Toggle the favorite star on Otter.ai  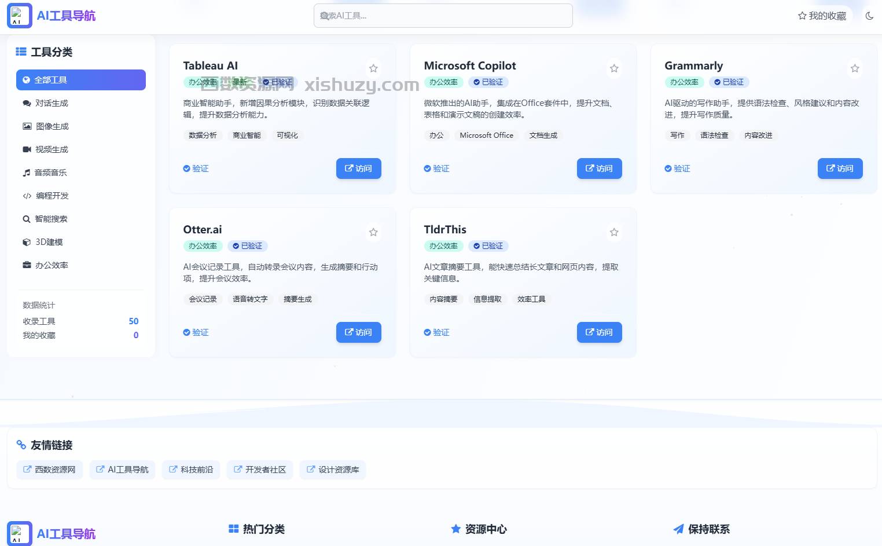(x=373, y=232)
